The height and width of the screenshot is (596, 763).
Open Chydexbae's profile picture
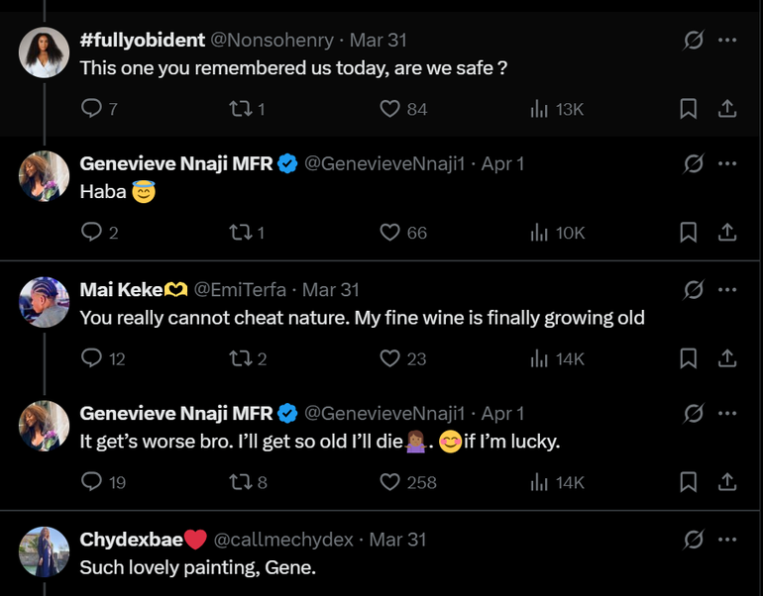44,551
